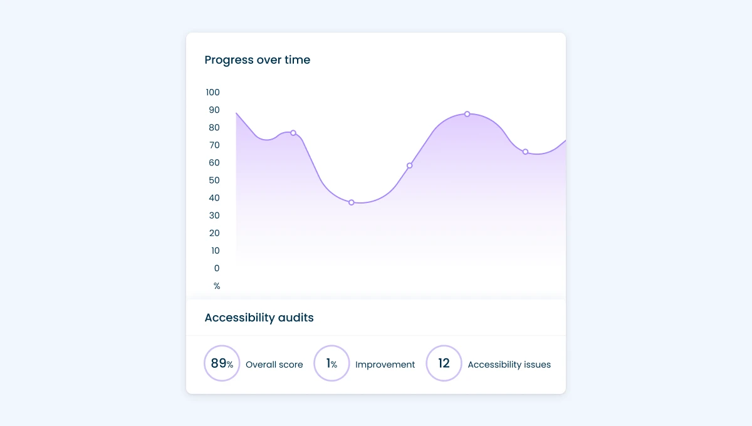
Task: Select the 0 mark on the axis
Action: [x=217, y=268]
